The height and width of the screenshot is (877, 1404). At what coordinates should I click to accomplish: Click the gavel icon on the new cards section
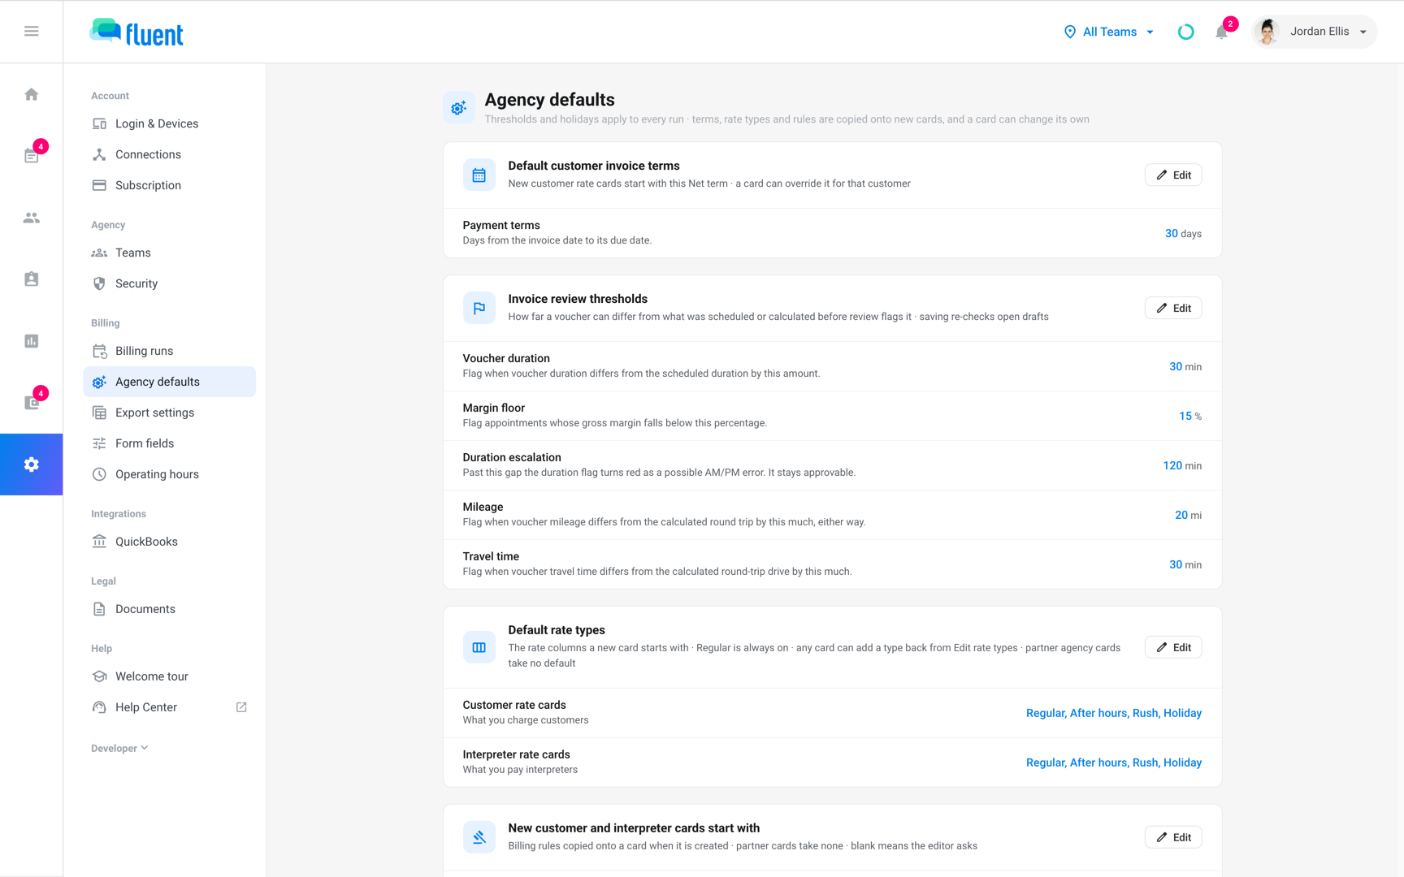point(479,837)
